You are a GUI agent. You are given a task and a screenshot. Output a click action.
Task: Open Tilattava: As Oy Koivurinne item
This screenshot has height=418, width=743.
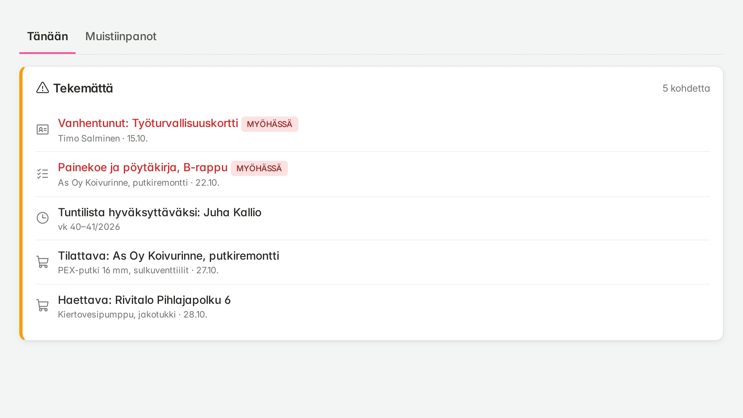pyautogui.click(x=168, y=256)
